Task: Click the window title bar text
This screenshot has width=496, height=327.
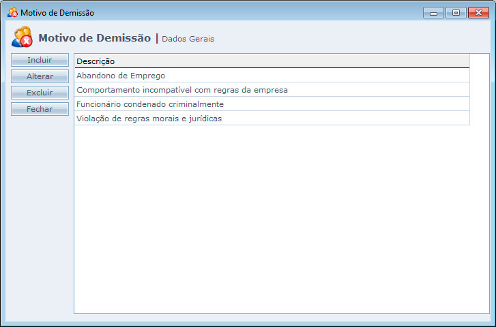Action: (x=57, y=13)
